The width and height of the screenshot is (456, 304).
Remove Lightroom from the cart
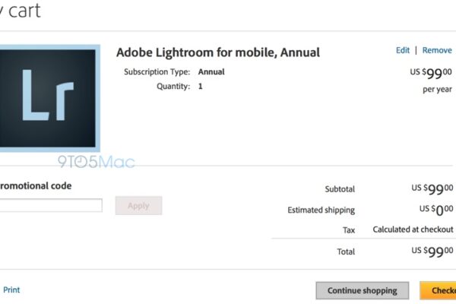(x=437, y=50)
